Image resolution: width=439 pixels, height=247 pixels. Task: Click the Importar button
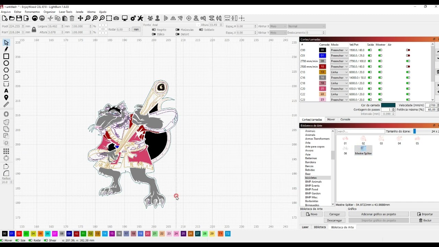[x=425, y=214]
